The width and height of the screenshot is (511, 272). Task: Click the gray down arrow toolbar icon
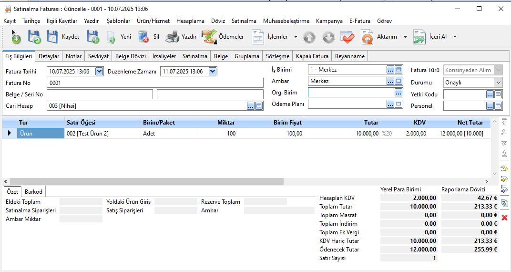point(328,37)
